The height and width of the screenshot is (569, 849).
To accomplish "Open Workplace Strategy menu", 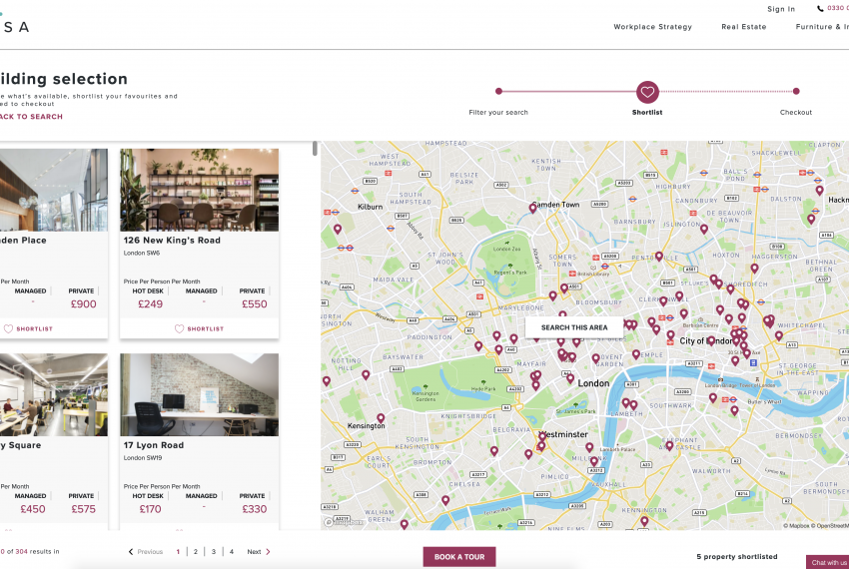I will tap(652, 27).
